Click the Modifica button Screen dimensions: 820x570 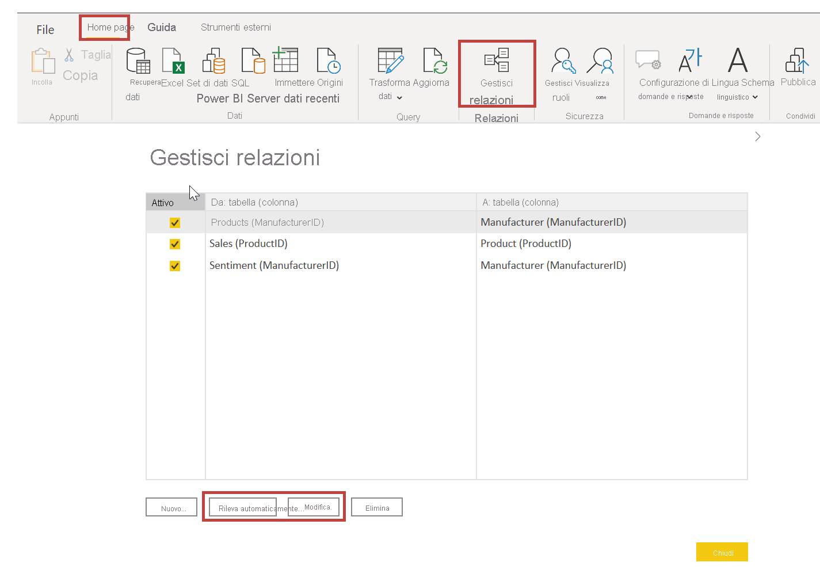pos(314,507)
